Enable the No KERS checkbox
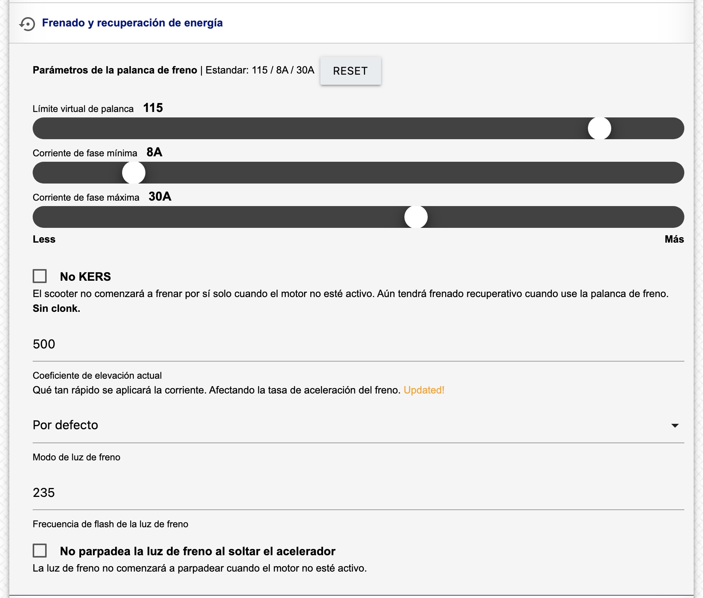This screenshot has width=703, height=598. 40,276
